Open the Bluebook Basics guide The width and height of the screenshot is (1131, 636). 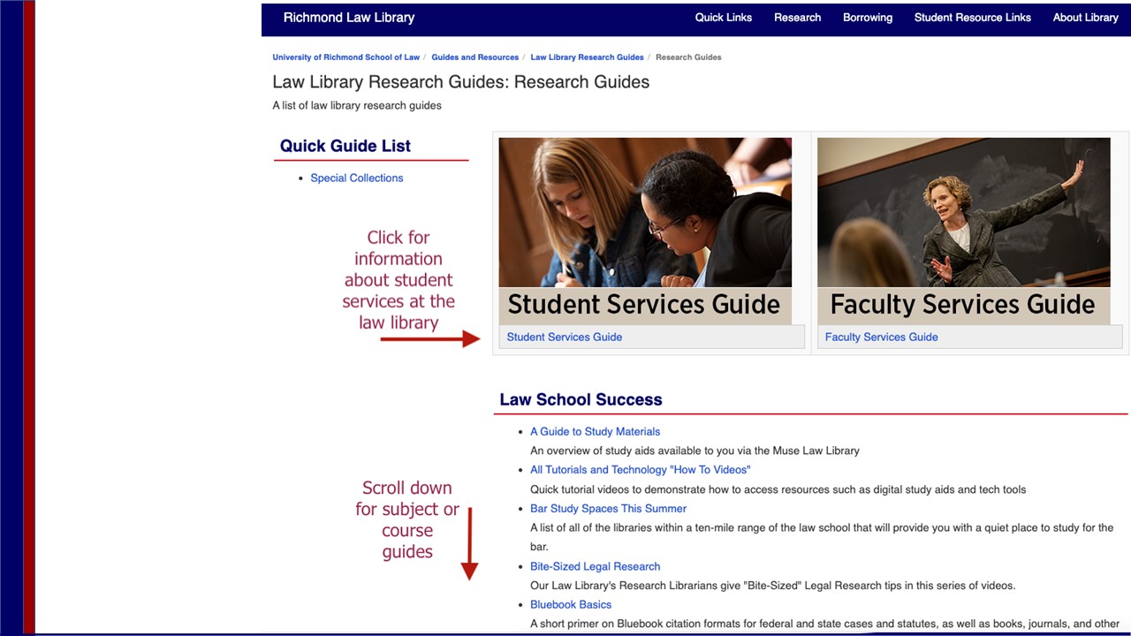tap(571, 605)
